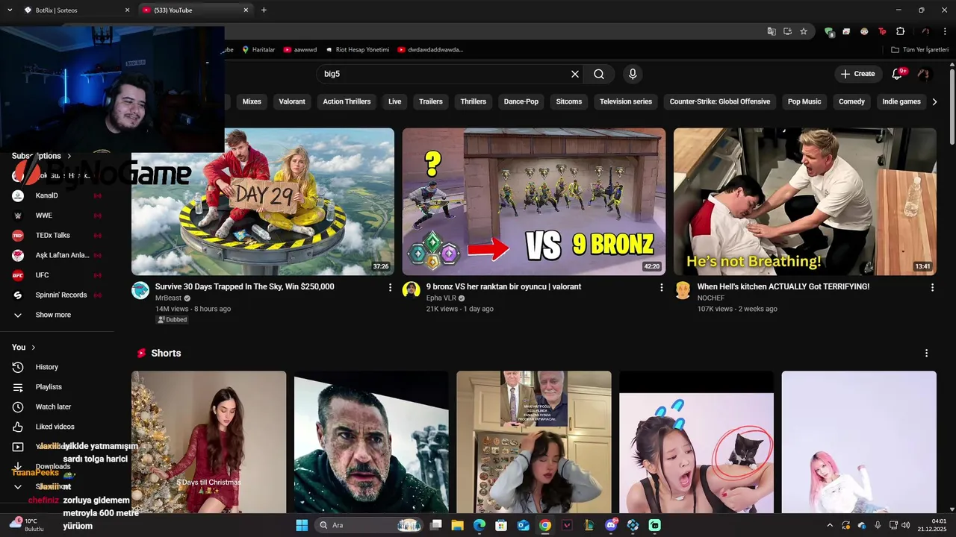This screenshot has height=537, width=956.
Task: Expand the Subscriptions section chevron
Action: [x=69, y=156]
